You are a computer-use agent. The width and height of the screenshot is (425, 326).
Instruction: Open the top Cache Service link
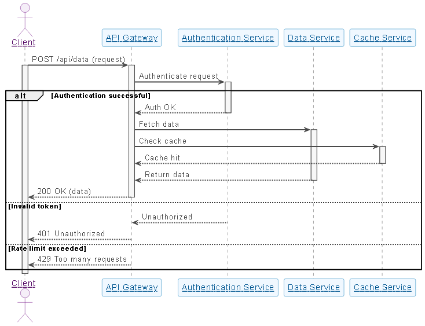pos(382,38)
